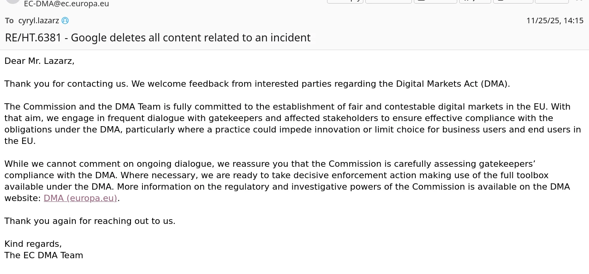Click the 11/25/25, 14:15 timestamp
Image resolution: width=589 pixels, height=274 pixels.
[x=555, y=21]
